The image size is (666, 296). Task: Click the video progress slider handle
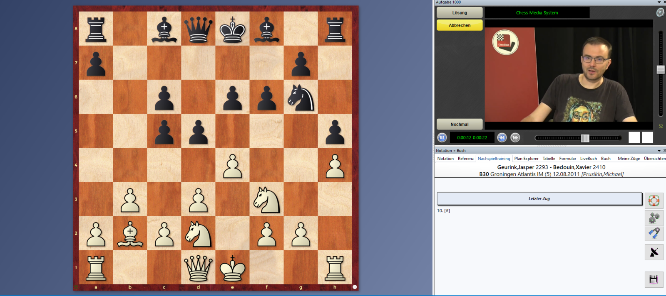coord(585,138)
